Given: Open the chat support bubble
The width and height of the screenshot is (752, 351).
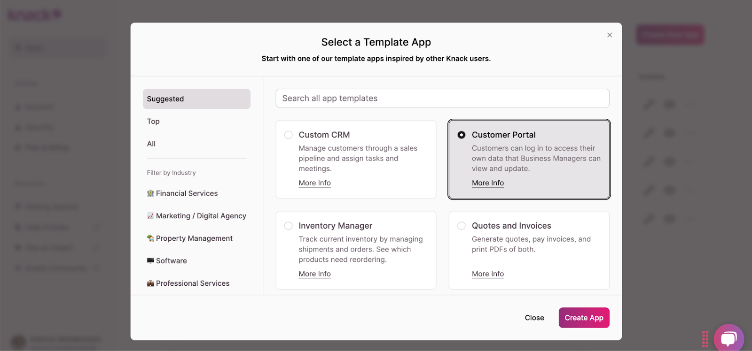Looking at the screenshot, I should click(x=728, y=338).
